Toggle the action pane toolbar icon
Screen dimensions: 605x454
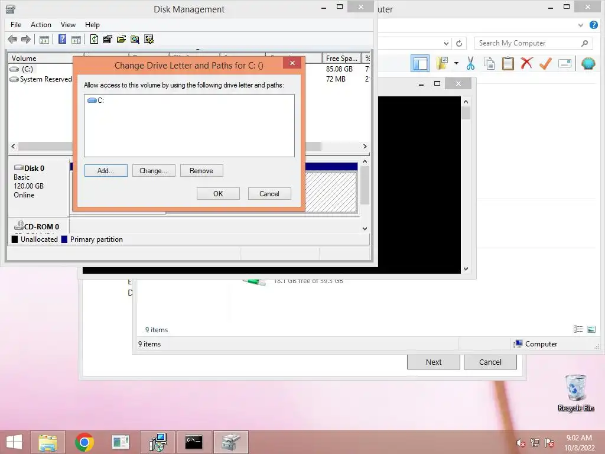[x=76, y=40]
